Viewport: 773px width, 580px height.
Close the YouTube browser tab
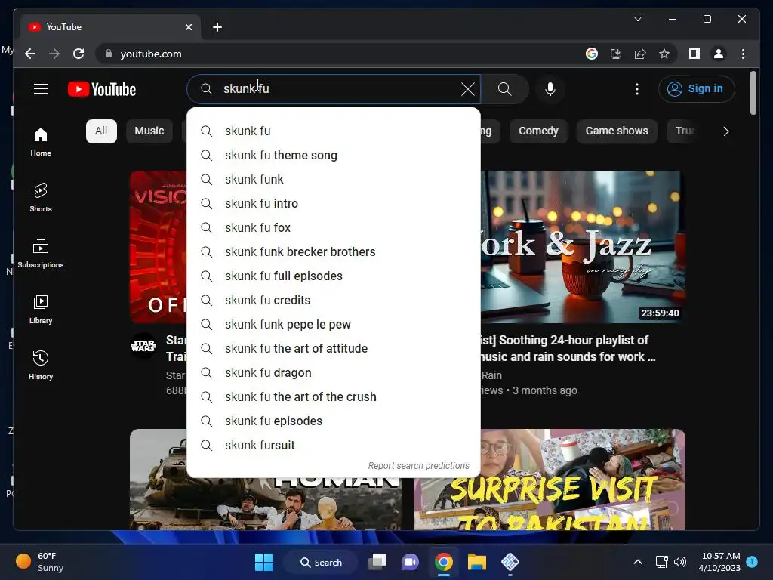pyautogui.click(x=188, y=27)
